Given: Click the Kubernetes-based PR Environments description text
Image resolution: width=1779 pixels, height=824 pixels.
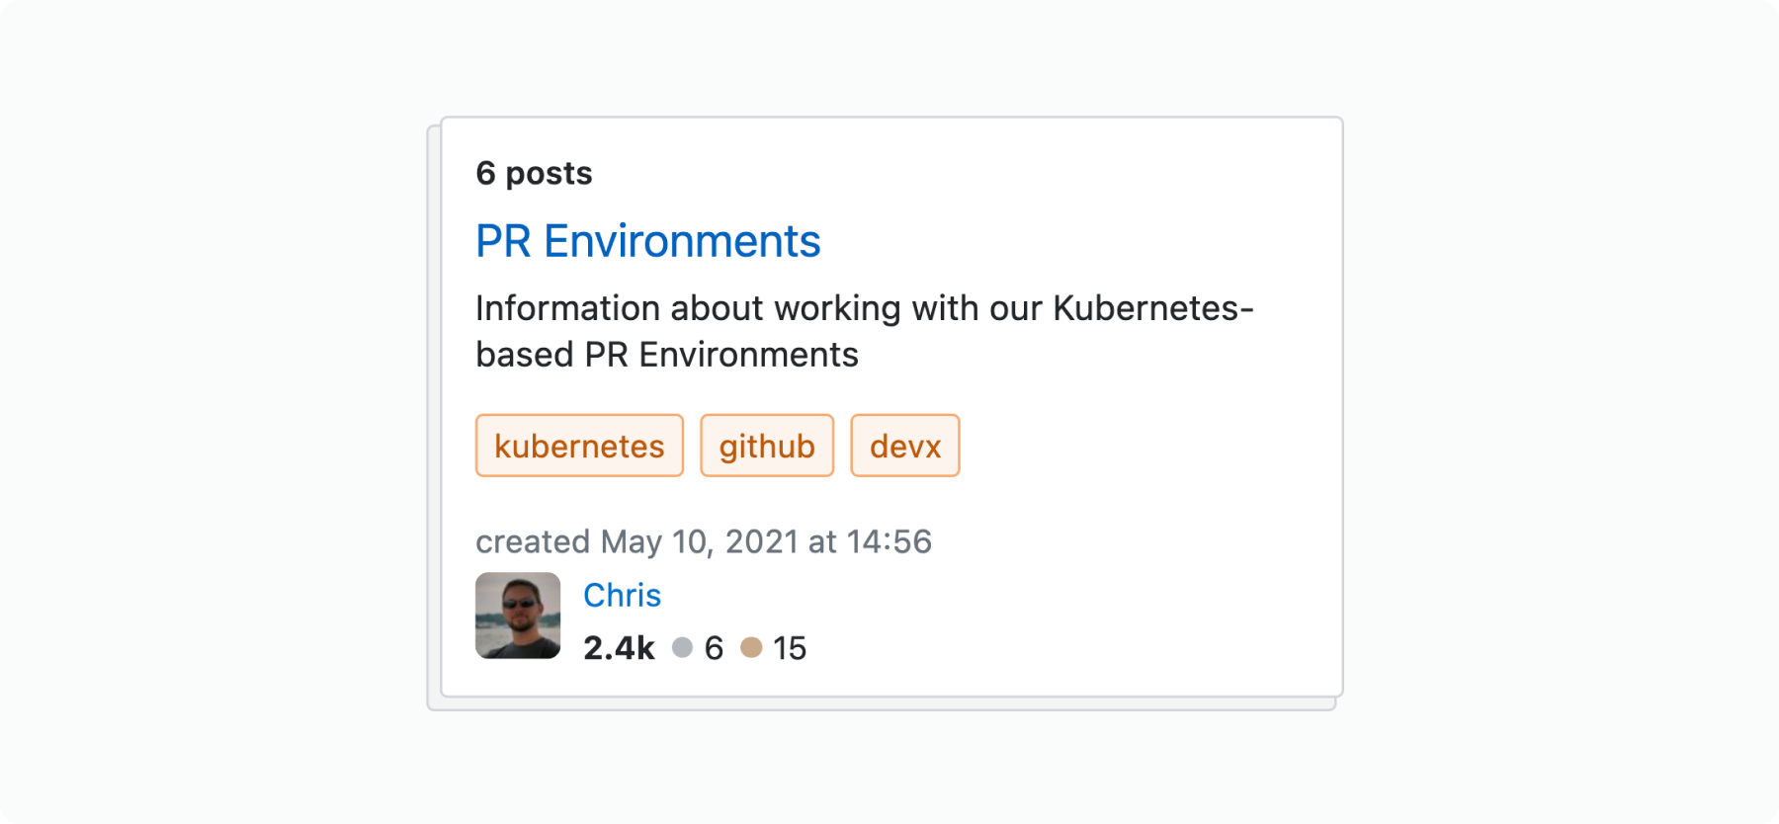Looking at the screenshot, I should tap(865, 331).
